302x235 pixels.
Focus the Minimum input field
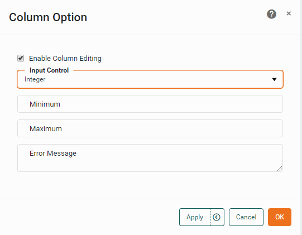(150, 104)
